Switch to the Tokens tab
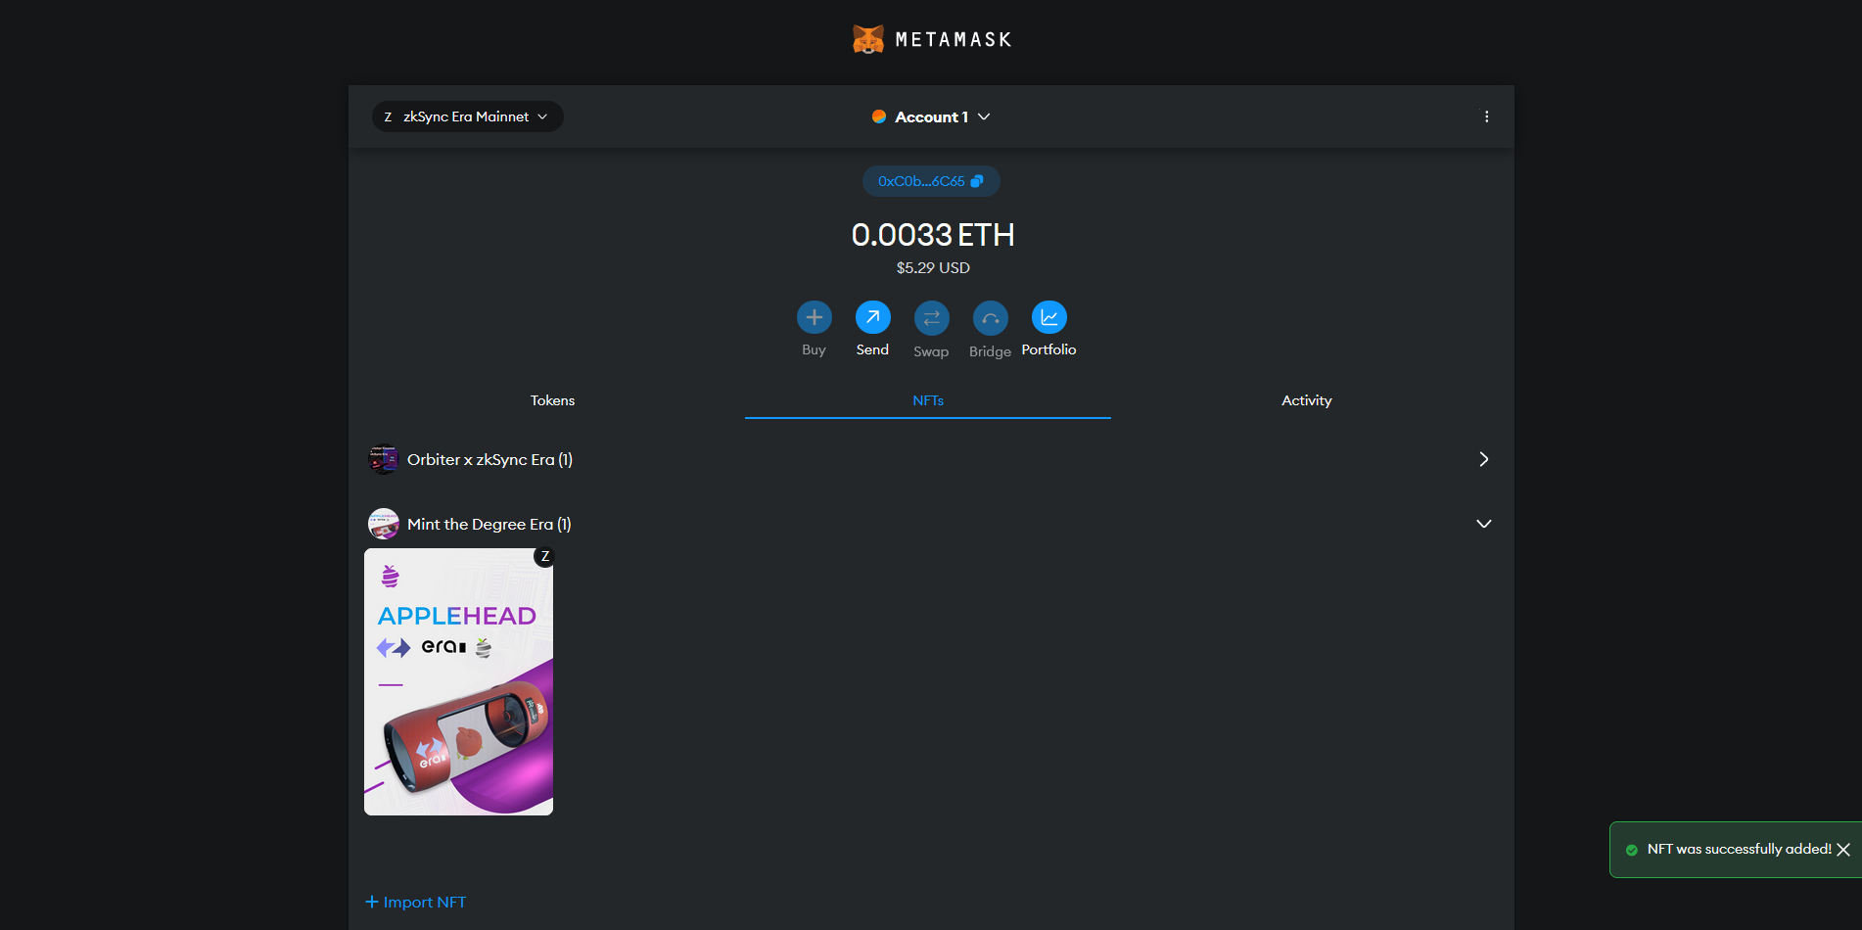Image resolution: width=1862 pixels, height=930 pixels. (552, 400)
